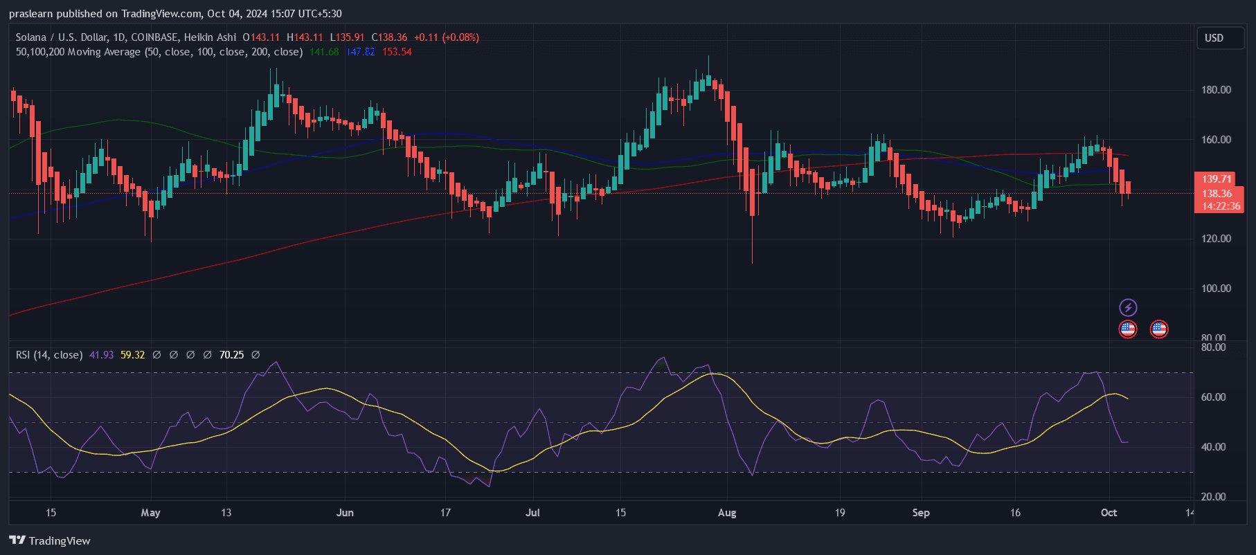Click the 60.00 label on the RSI axis
1256x555 pixels.
[1214, 397]
